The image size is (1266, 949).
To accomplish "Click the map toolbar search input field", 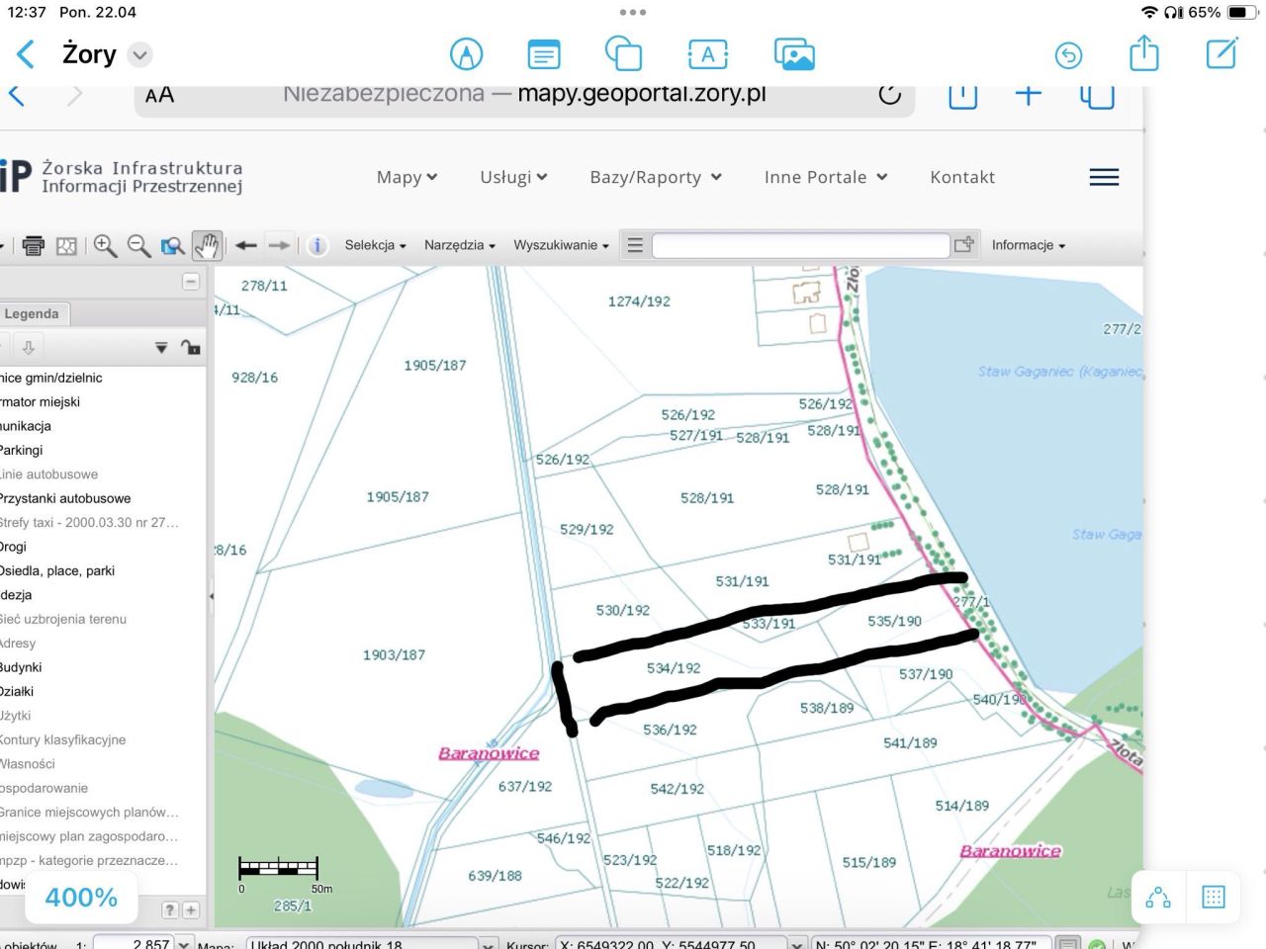I will (801, 245).
